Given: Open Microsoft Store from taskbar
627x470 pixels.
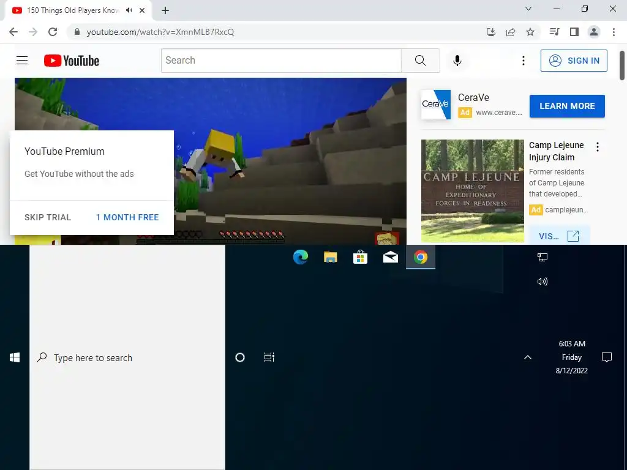Looking at the screenshot, I should 360,257.
